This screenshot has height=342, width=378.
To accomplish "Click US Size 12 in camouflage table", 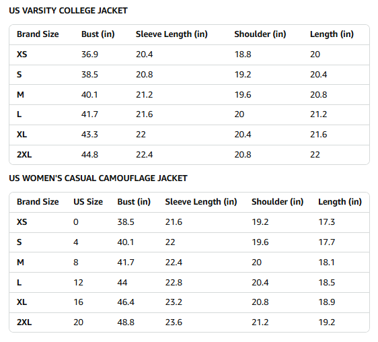I will tap(78, 282).
